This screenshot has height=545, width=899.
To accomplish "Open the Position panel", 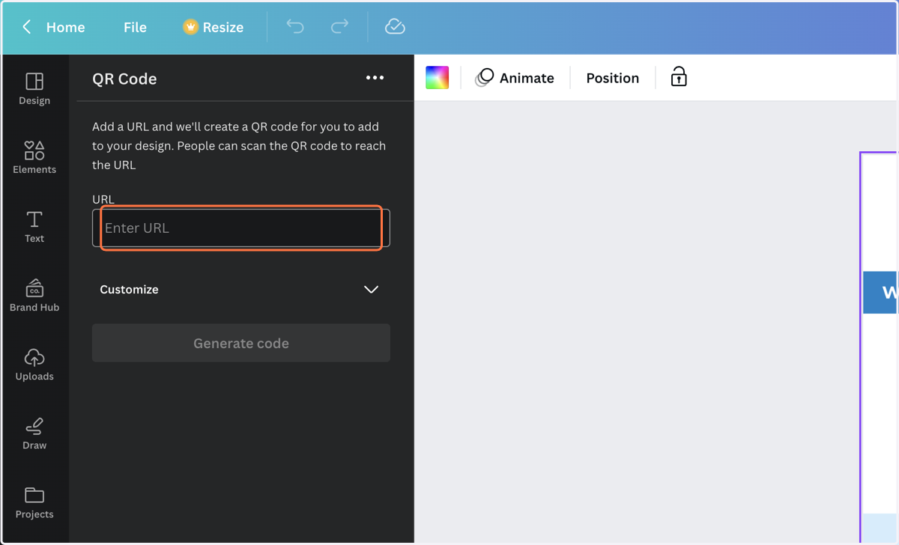I will click(613, 78).
